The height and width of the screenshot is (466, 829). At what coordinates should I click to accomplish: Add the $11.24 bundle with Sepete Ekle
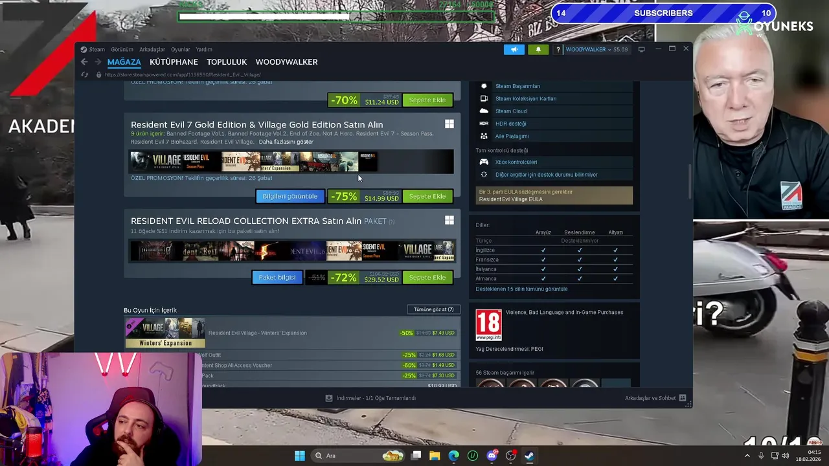[x=427, y=100]
